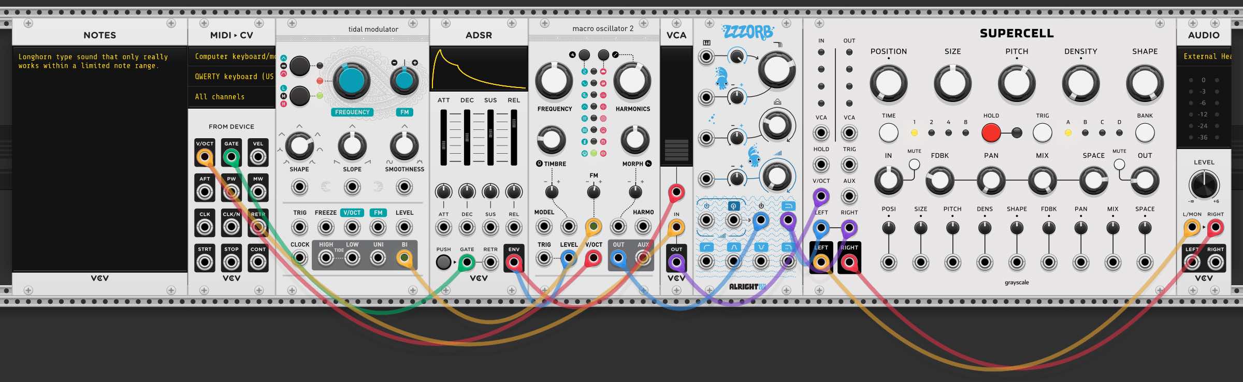The height and width of the screenshot is (382, 1243).
Task: Click the AFT output jack on MIDI-CV
Action: pos(205,192)
